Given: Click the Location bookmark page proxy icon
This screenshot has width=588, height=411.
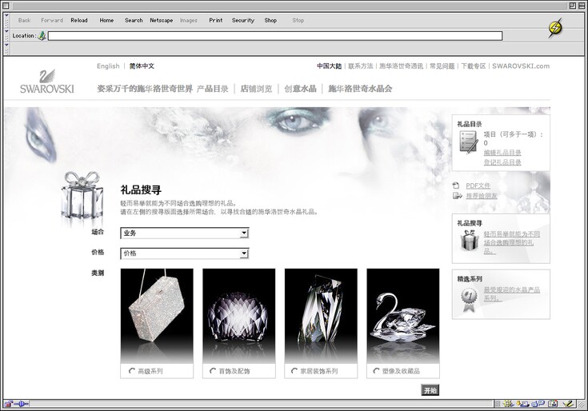Looking at the screenshot, I should [x=42, y=36].
